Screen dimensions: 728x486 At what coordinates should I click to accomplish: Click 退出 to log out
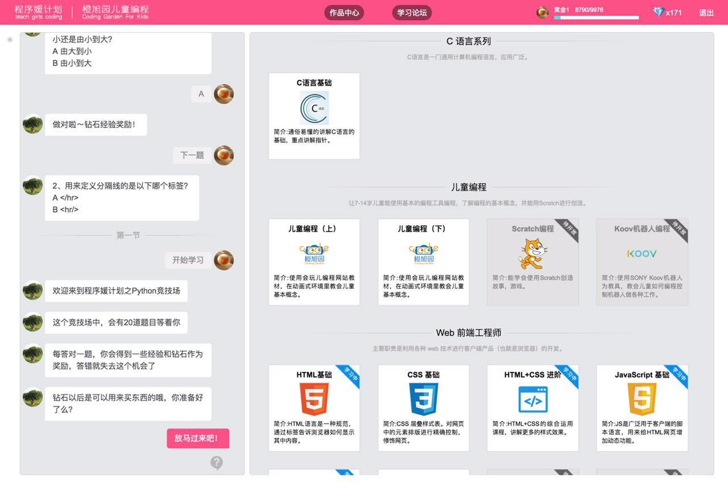(706, 13)
